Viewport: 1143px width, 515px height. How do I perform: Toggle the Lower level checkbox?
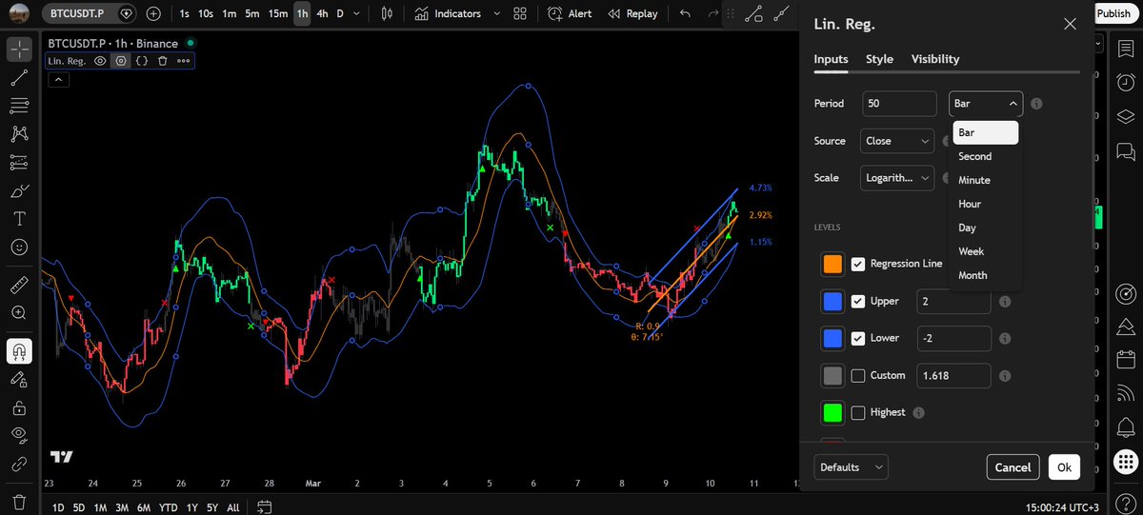click(x=858, y=338)
